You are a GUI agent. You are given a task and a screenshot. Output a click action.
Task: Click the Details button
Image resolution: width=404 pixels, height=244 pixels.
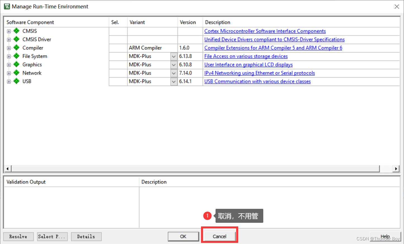86,236
